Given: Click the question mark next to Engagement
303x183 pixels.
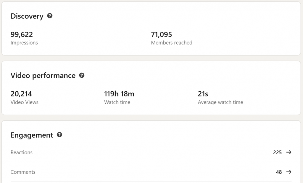Looking at the screenshot, I should 59,135.
